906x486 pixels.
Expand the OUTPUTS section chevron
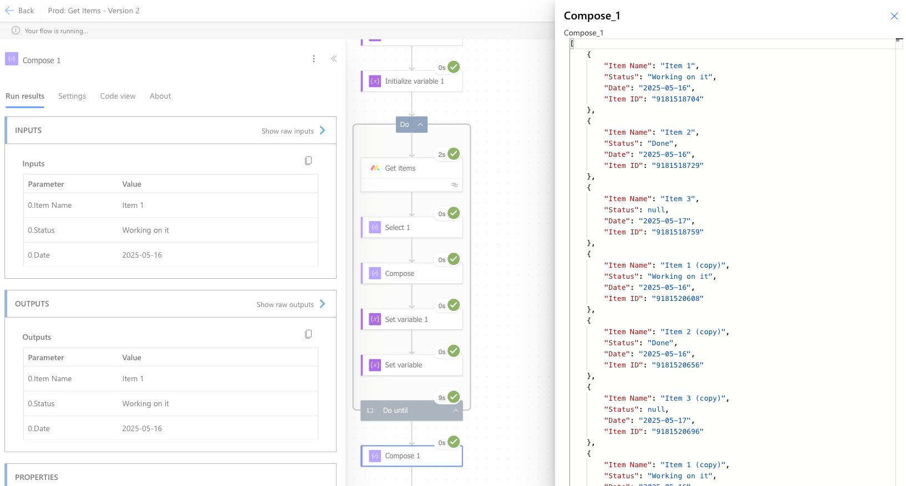(x=322, y=304)
